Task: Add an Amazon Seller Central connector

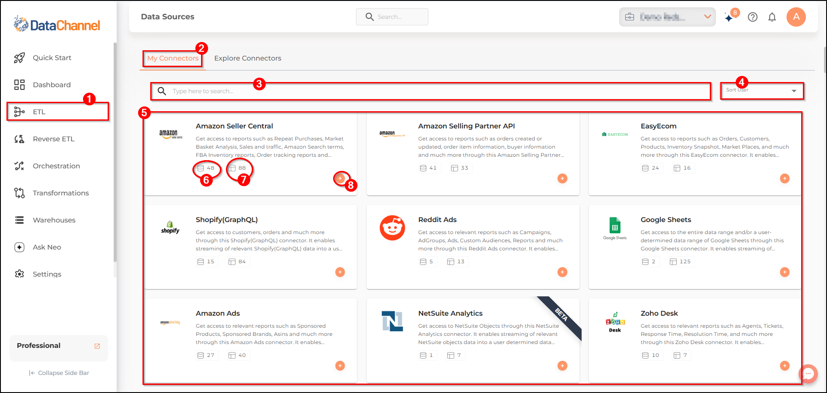Action: 340,178
